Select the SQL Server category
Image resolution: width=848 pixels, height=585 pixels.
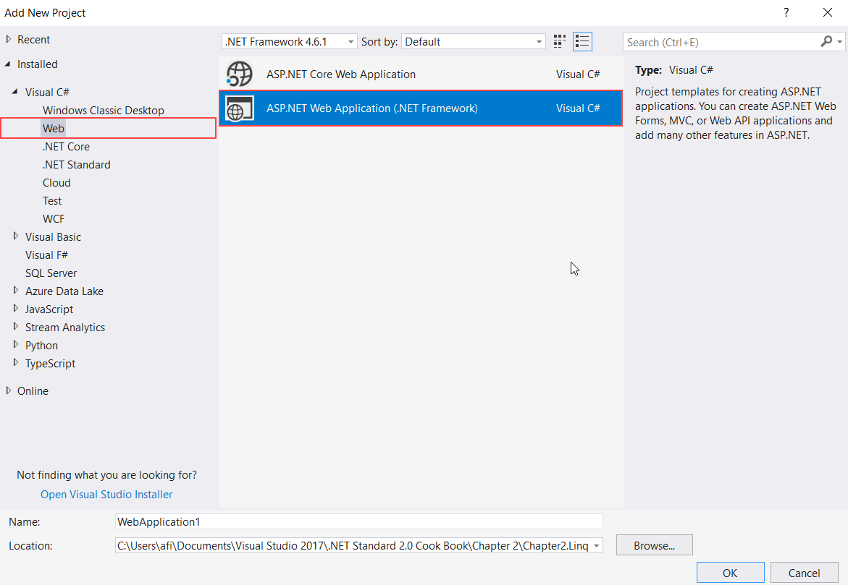pyautogui.click(x=51, y=273)
